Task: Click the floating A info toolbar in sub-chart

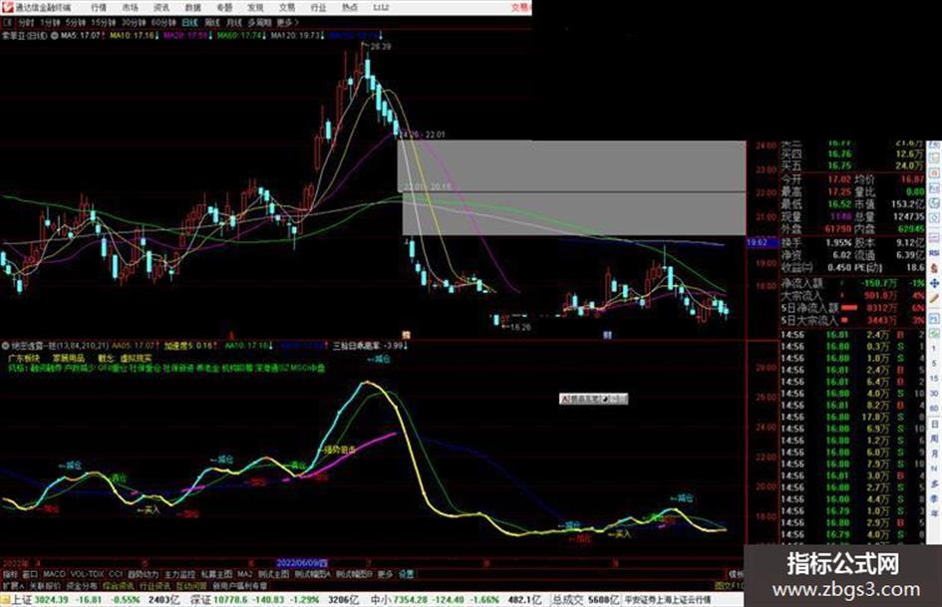Action: point(593,399)
